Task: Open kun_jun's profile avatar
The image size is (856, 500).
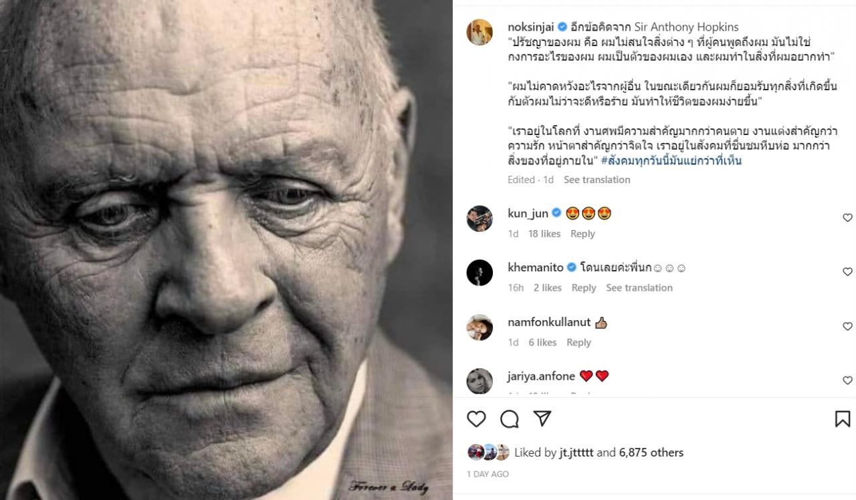Action: pos(479,219)
